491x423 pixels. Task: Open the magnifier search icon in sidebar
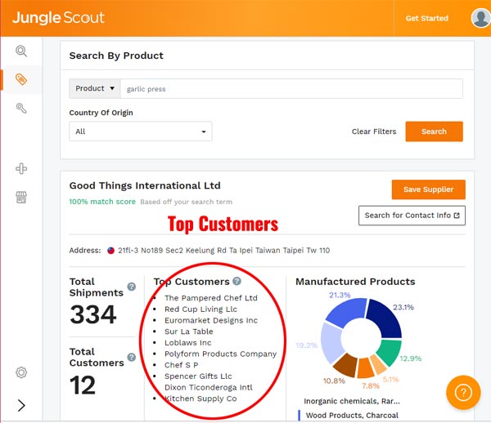21,51
